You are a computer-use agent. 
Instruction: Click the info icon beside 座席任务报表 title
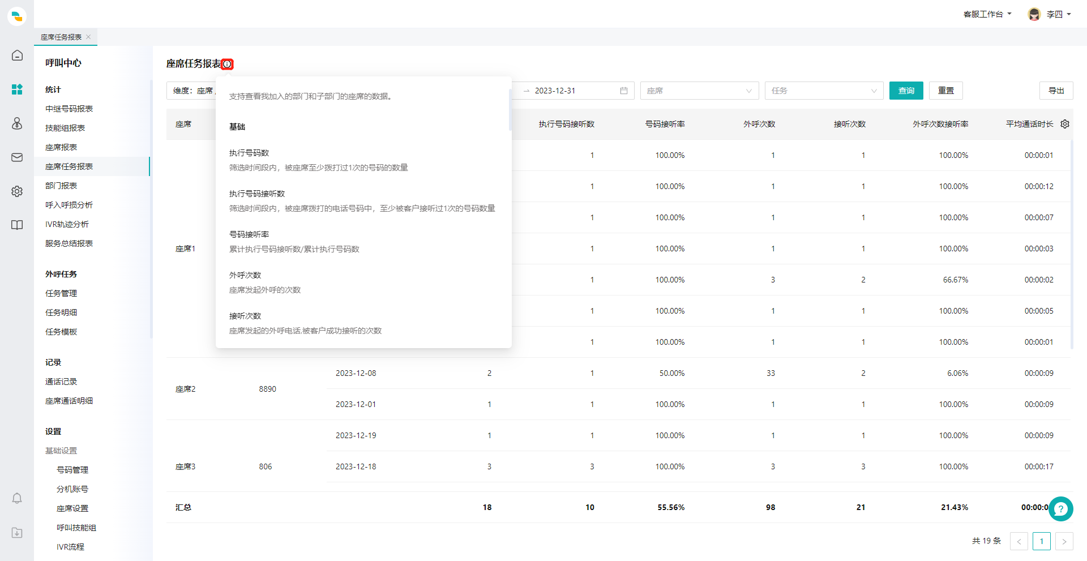[227, 64]
